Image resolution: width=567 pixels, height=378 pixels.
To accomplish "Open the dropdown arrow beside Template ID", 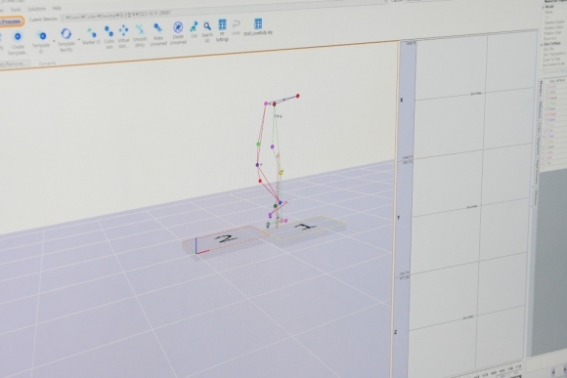I will point(54,41).
